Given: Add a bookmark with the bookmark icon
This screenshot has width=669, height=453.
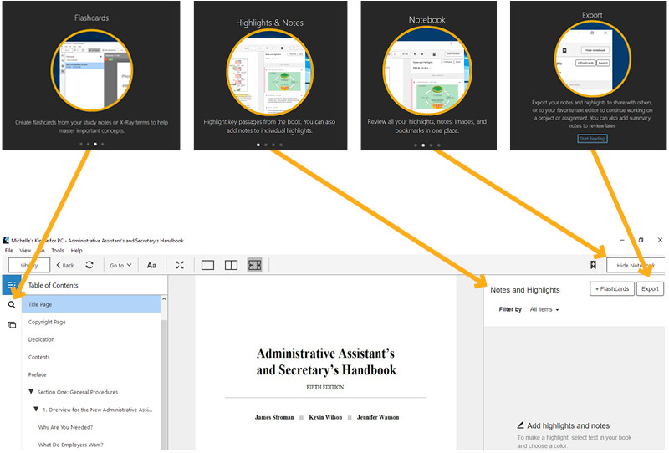Looking at the screenshot, I should [x=593, y=265].
